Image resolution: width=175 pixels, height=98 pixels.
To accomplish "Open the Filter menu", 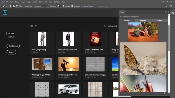I will (41, 2).
